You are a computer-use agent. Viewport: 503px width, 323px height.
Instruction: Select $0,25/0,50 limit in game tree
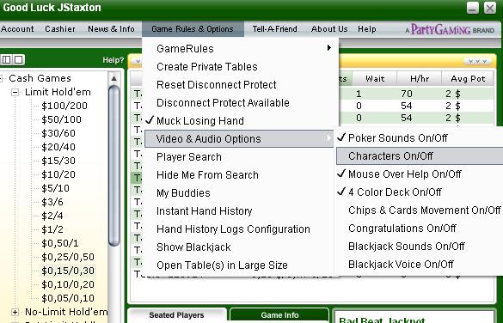pos(68,257)
